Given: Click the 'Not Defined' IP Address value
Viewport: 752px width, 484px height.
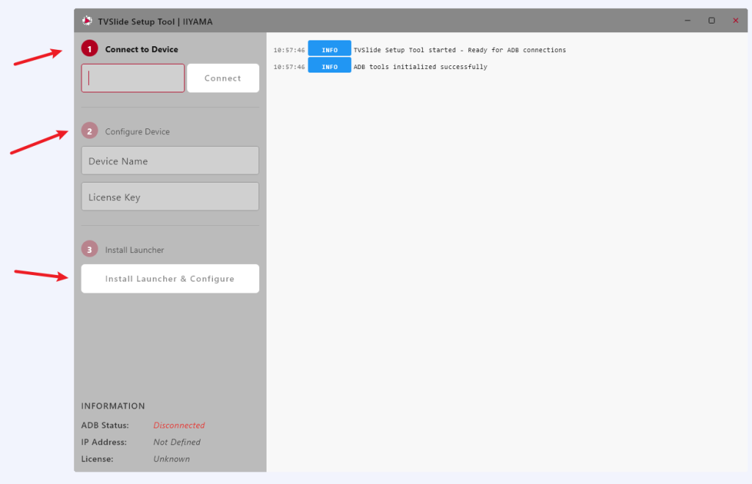Looking at the screenshot, I should (177, 442).
